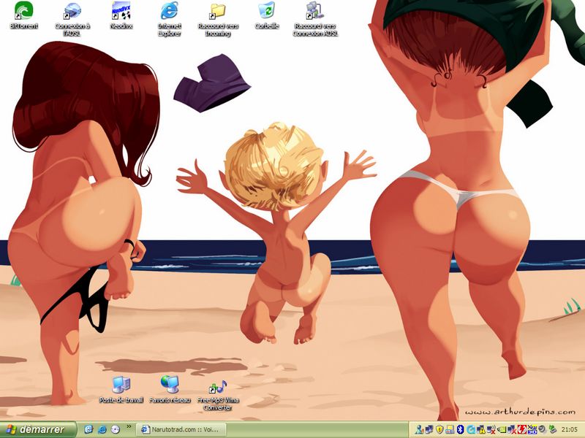Select the Favoris réseau icon
Screen dimensions: 585x438
click(170, 390)
